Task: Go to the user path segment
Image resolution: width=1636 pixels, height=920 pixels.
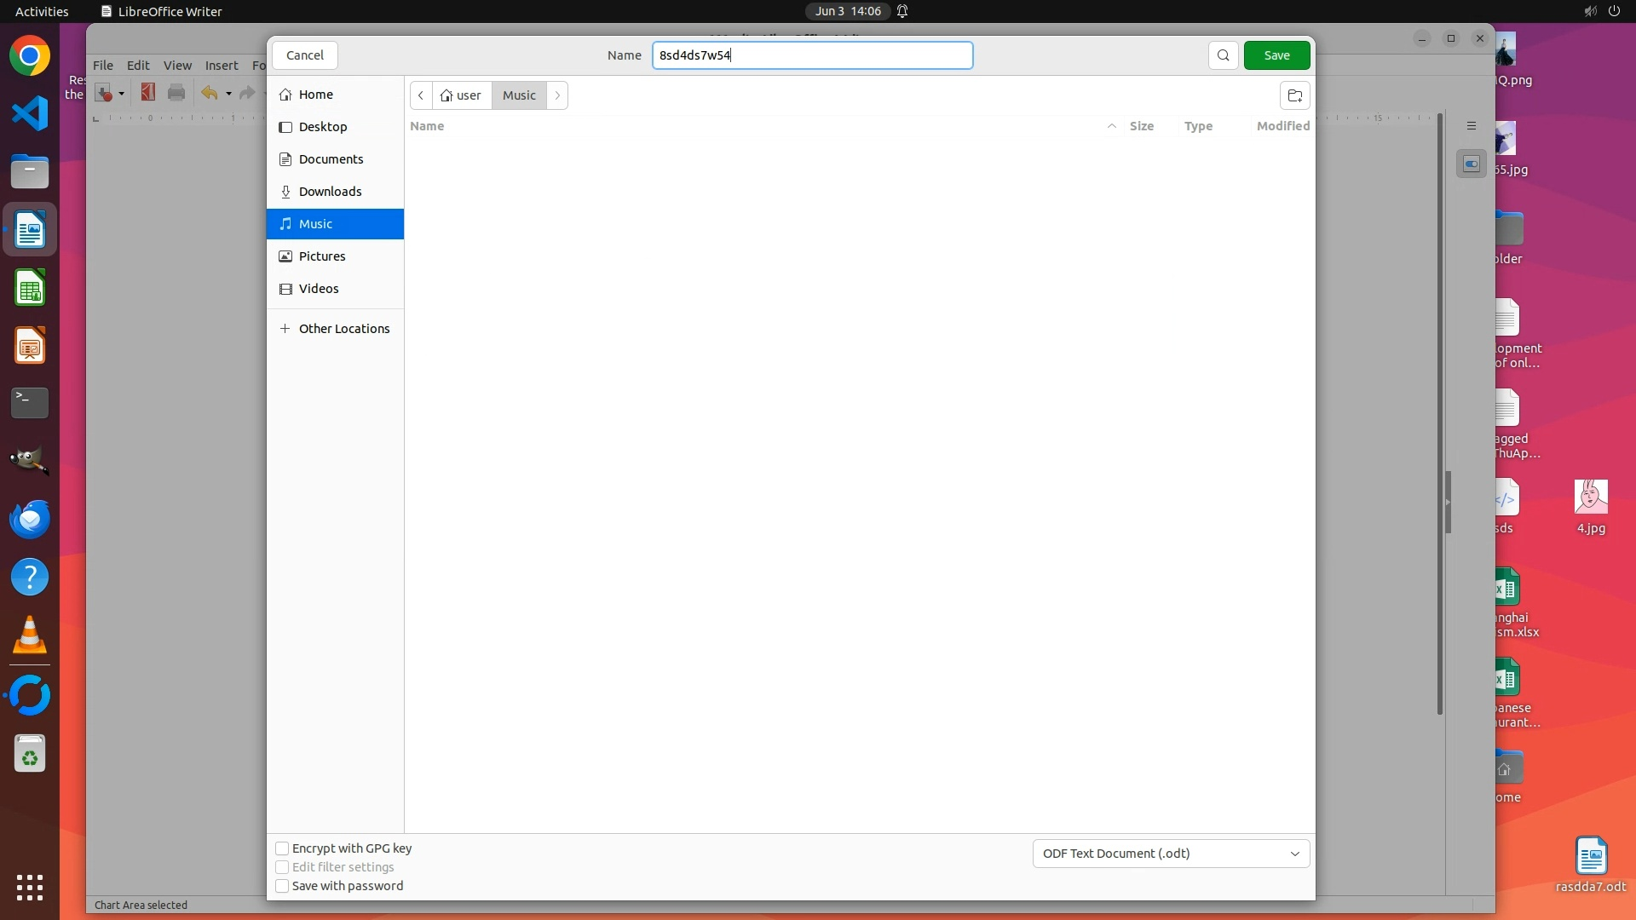Action: click(461, 95)
